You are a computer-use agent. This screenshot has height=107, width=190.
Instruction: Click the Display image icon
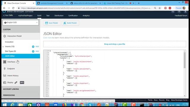click(x=5, y=83)
